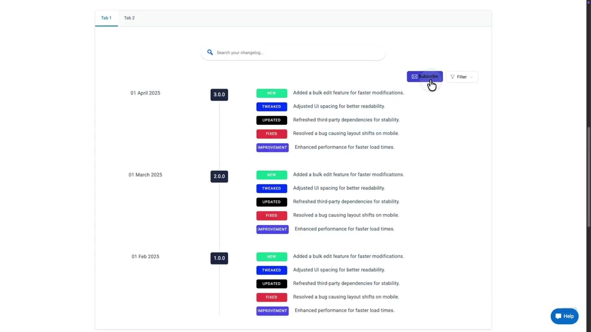
Task: Click the page vertical scrollbar thumb
Action: click(x=588, y=177)
